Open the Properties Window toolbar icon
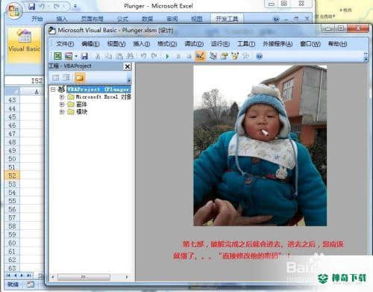The width and height of the screenshot is (373, 292). point(224,56)
